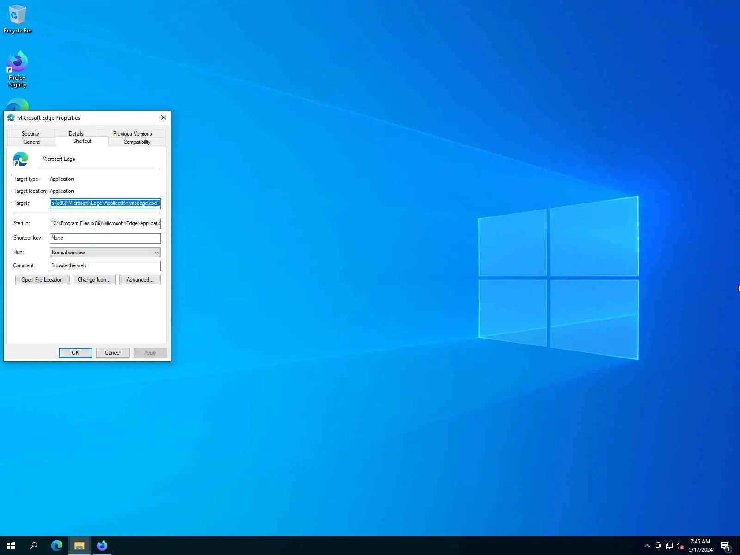Click the Meet Now tray icon

(x=658, y=546)
